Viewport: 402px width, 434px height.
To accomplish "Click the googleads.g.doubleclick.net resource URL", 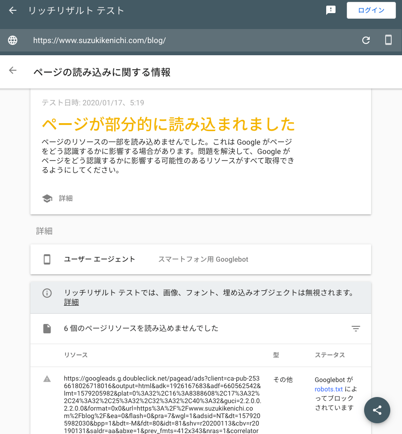I will click(162, 405).
